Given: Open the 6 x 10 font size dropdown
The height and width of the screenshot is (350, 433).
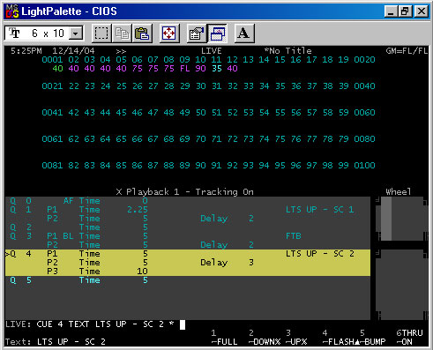Looking at the screenshot, I should click(76, 34).
